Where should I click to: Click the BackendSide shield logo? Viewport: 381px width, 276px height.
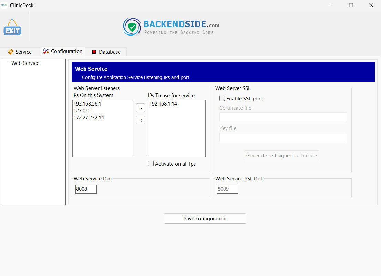coord(132,27)
